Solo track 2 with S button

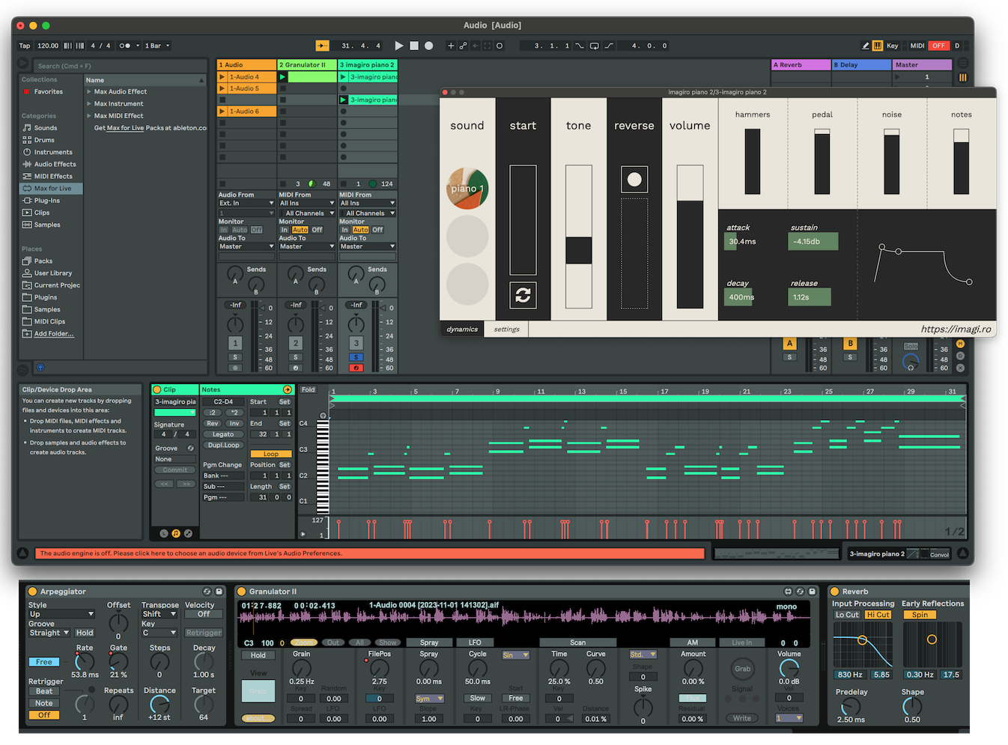tap(296, 357)
